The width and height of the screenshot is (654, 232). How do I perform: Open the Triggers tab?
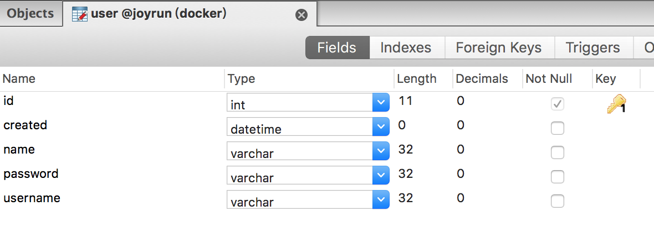pos(592,48)
